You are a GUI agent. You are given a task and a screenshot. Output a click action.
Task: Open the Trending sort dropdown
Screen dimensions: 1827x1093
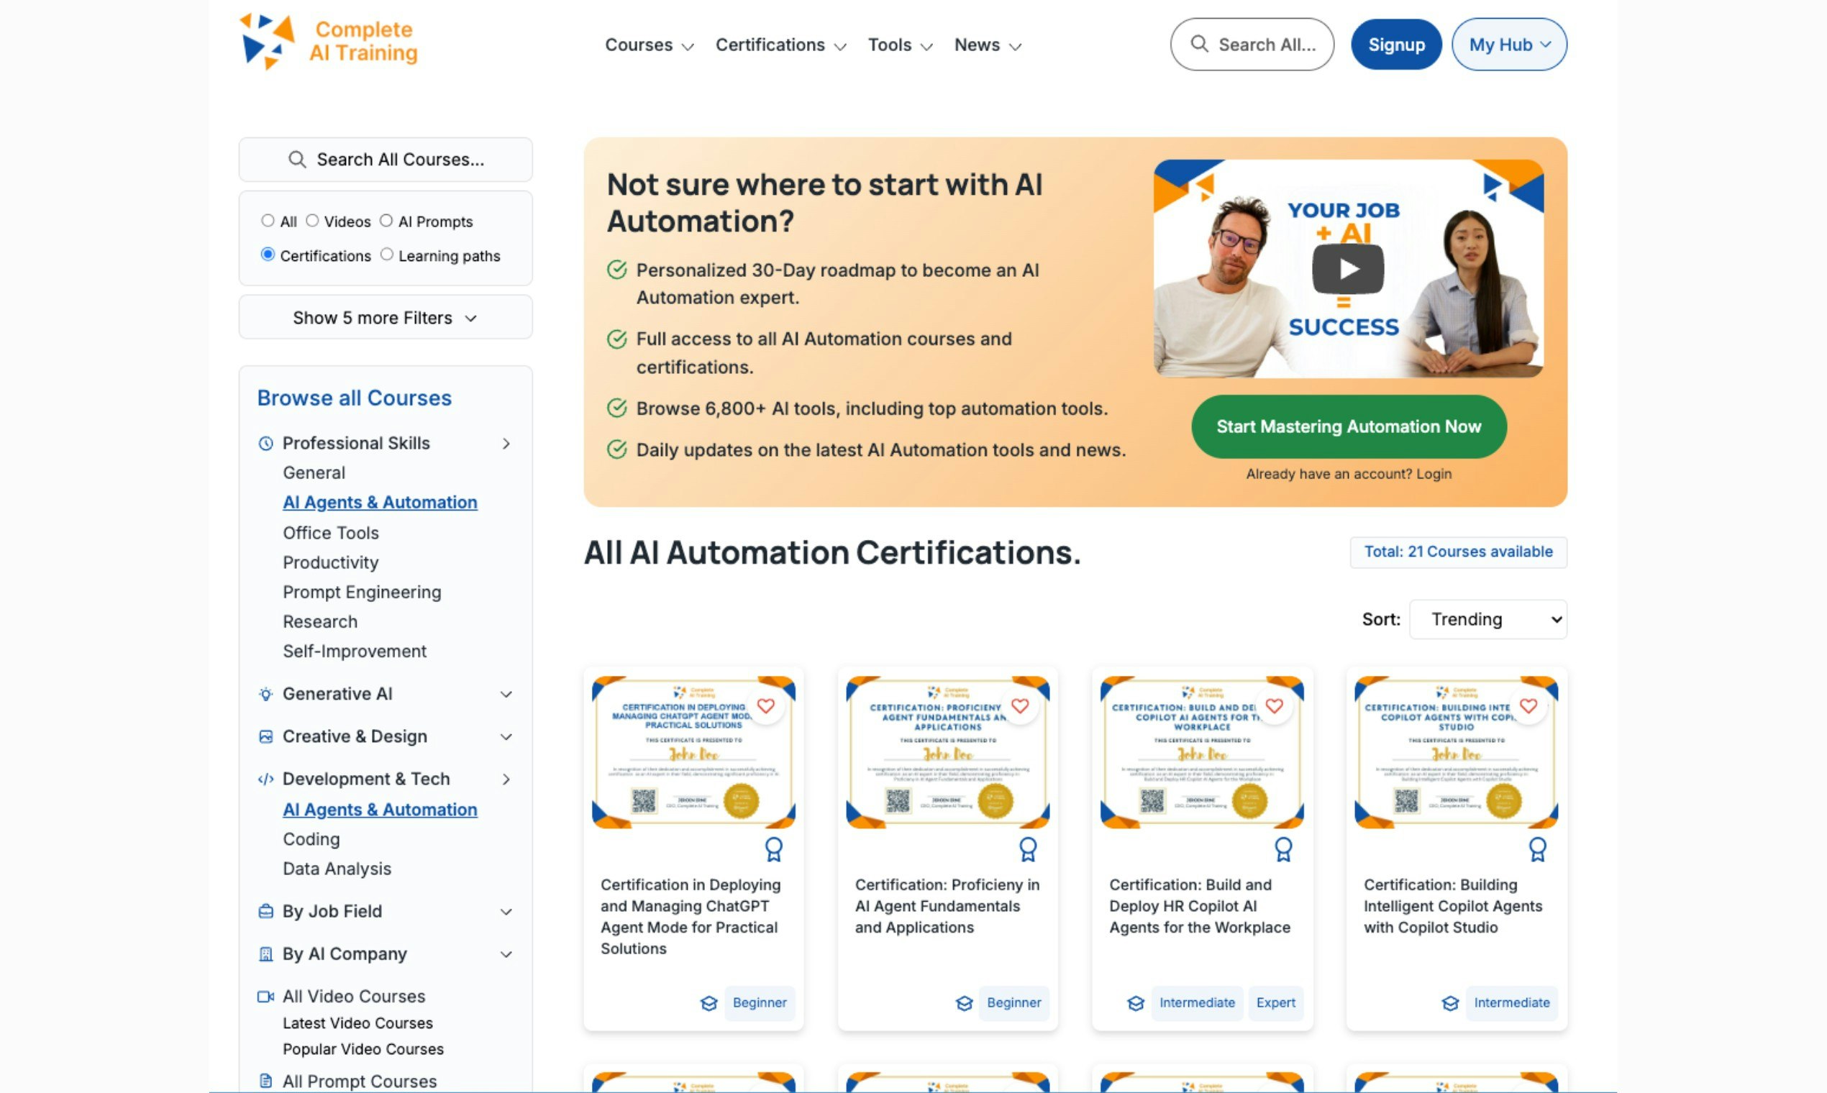[x=1487, y=618]
